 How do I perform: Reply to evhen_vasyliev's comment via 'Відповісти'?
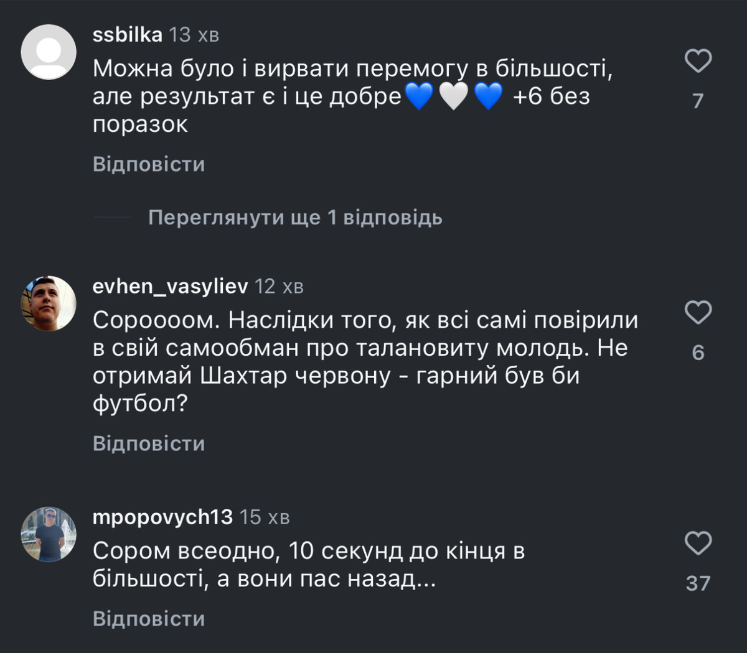click(149, 443)
